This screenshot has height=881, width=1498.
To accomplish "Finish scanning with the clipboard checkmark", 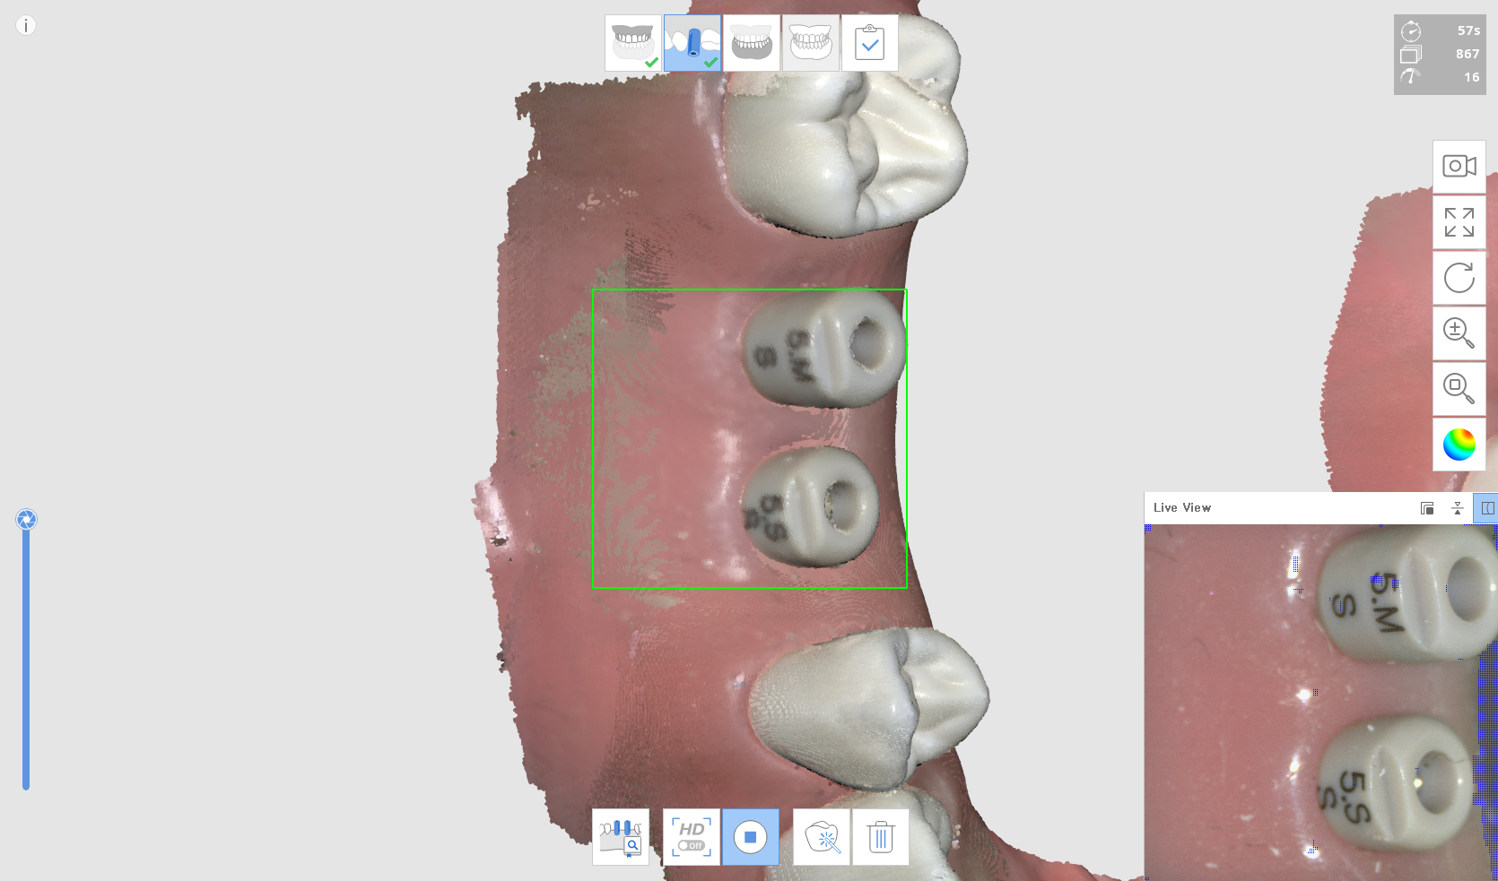I will coord(868,42).
